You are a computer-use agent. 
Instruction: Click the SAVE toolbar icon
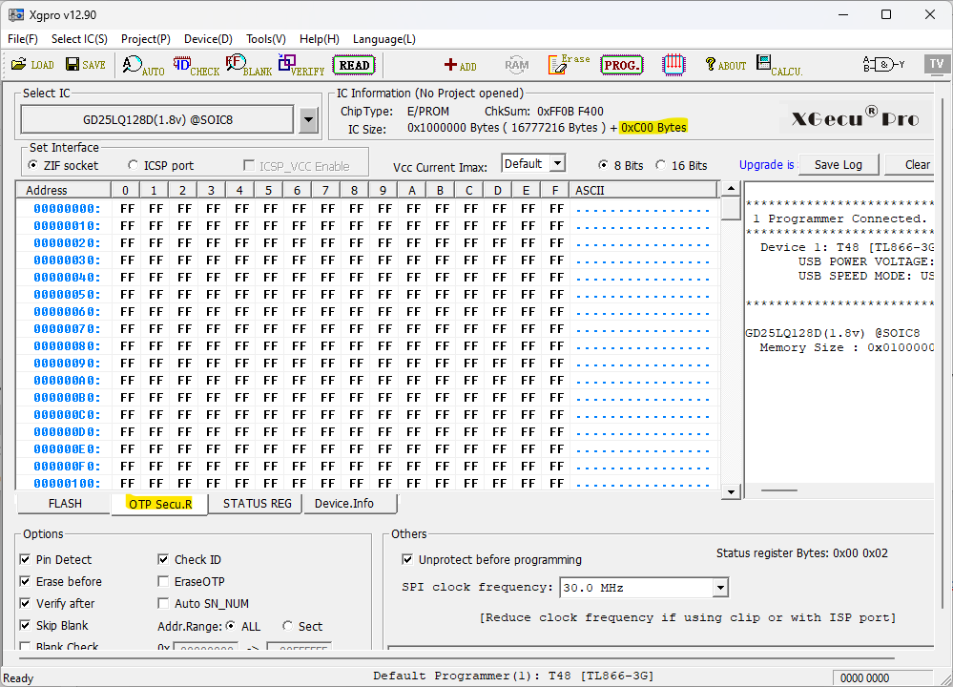pyautogui.click(x=86, y=65)
